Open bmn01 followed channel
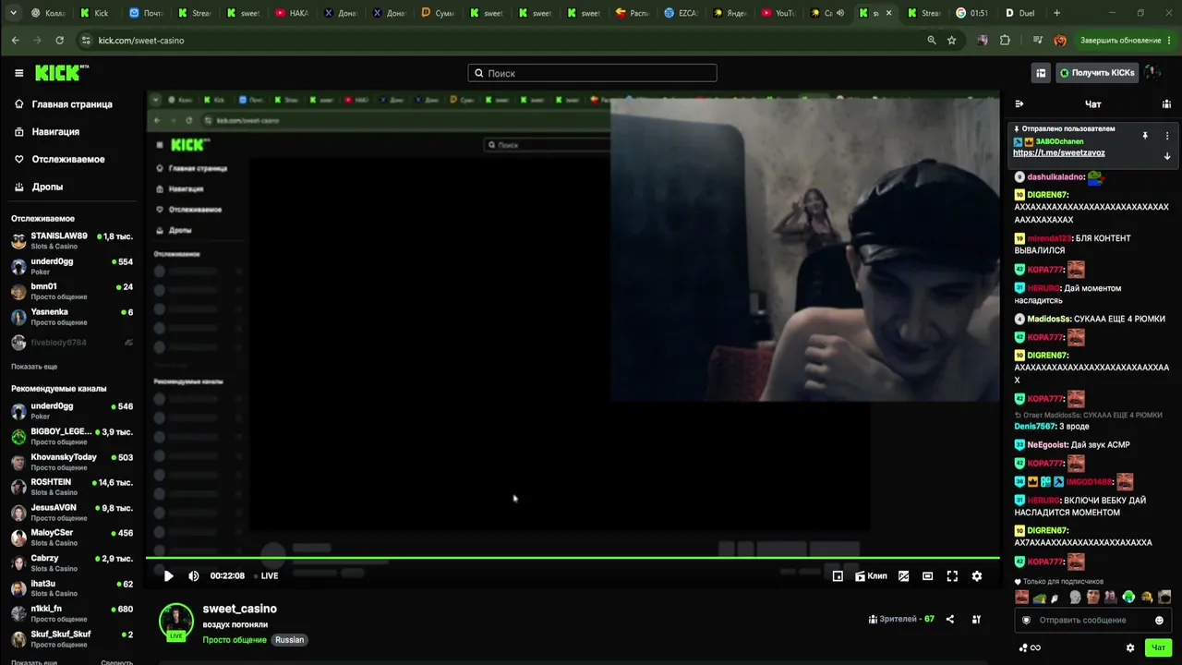This screenshot has width=1182, height=665. 73,292
